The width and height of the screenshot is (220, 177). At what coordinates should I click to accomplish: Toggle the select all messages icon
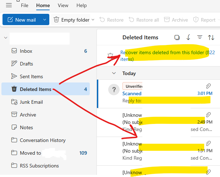[177, 38]
